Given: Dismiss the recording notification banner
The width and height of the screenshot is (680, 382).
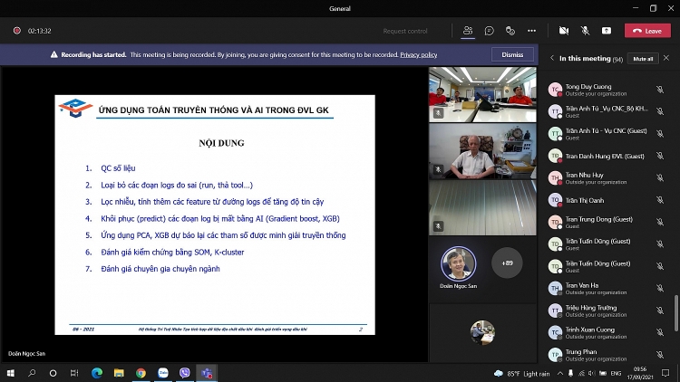Looking at the screenshot, I should pyautogui.click(x=512, y=54).
